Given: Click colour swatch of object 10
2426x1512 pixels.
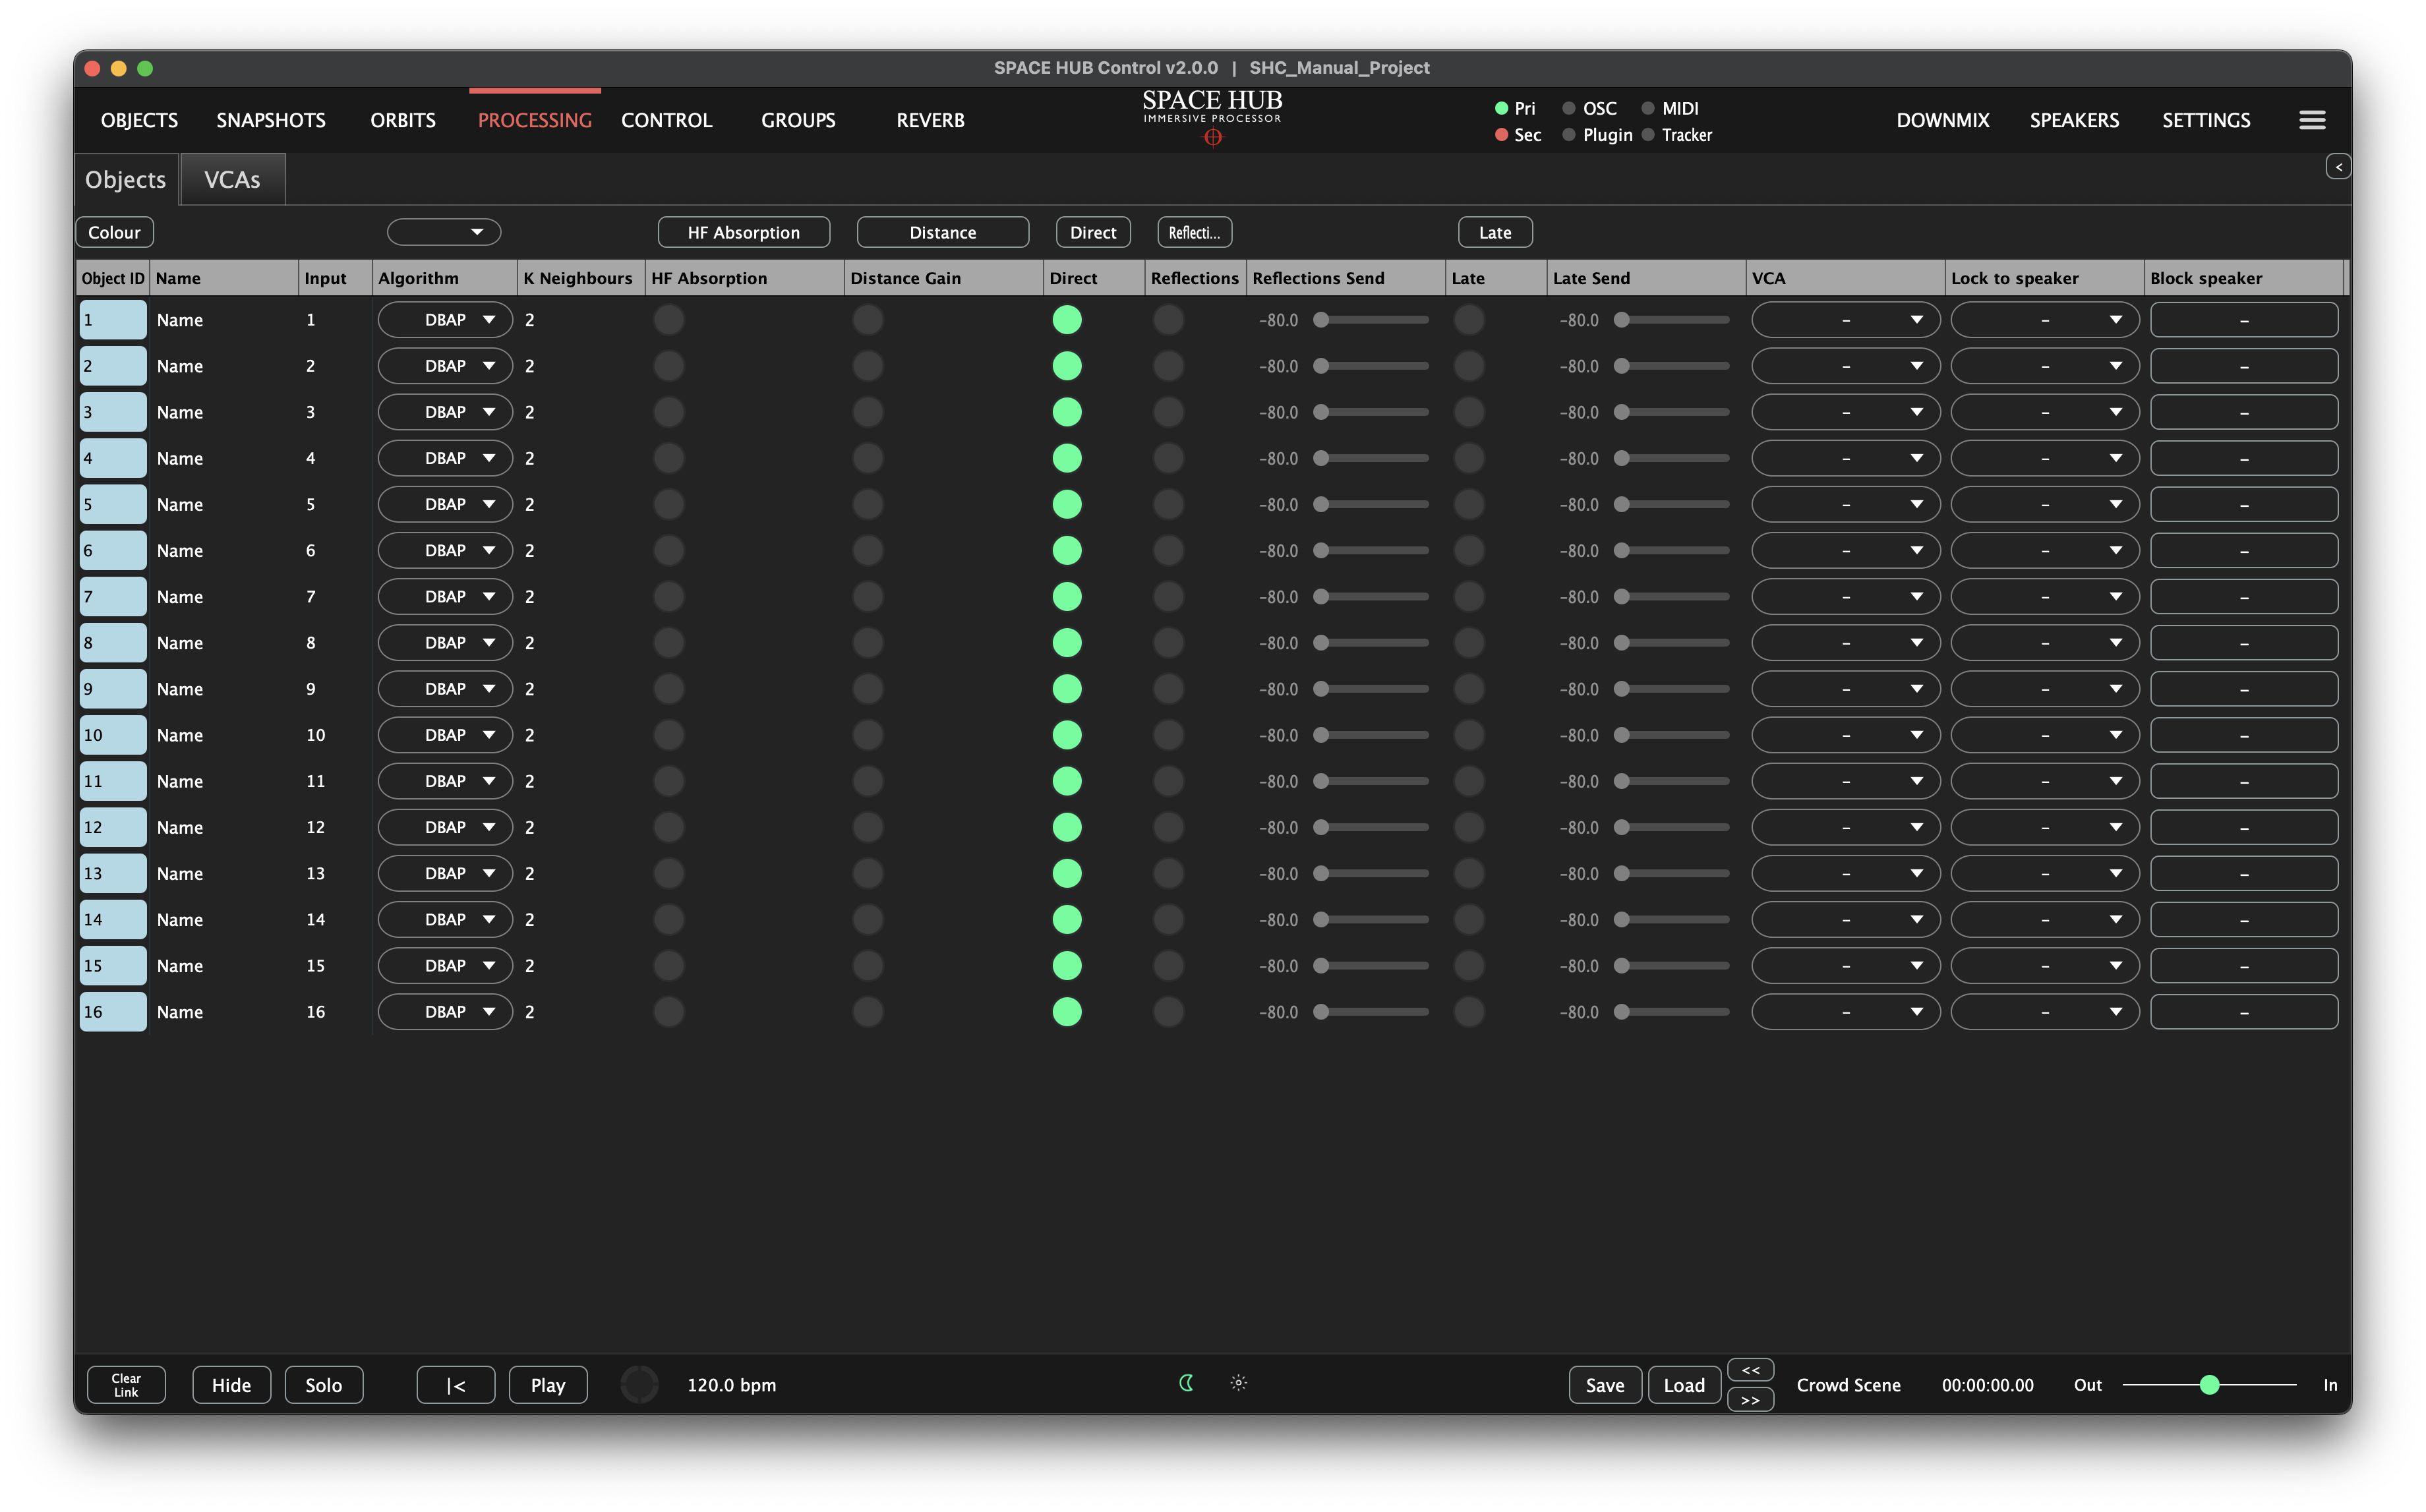Looking at the screenshot, I should pyautogui.click(x=113, y=735).
